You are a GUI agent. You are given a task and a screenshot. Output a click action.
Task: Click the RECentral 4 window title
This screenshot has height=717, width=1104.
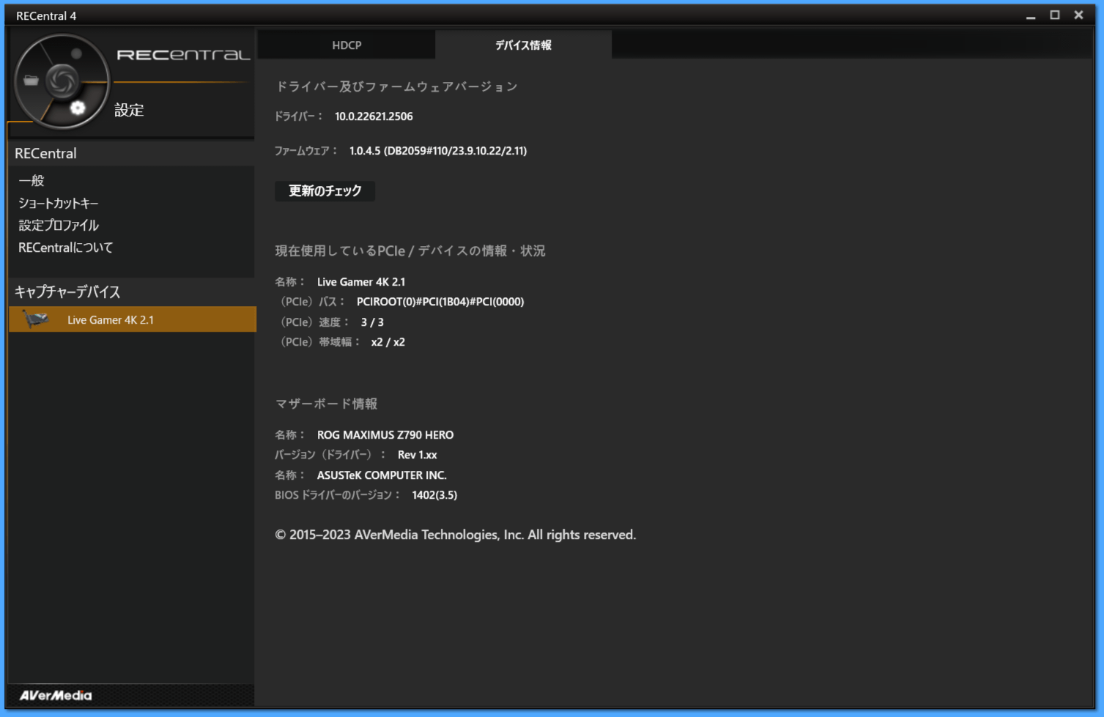(46, 15)
